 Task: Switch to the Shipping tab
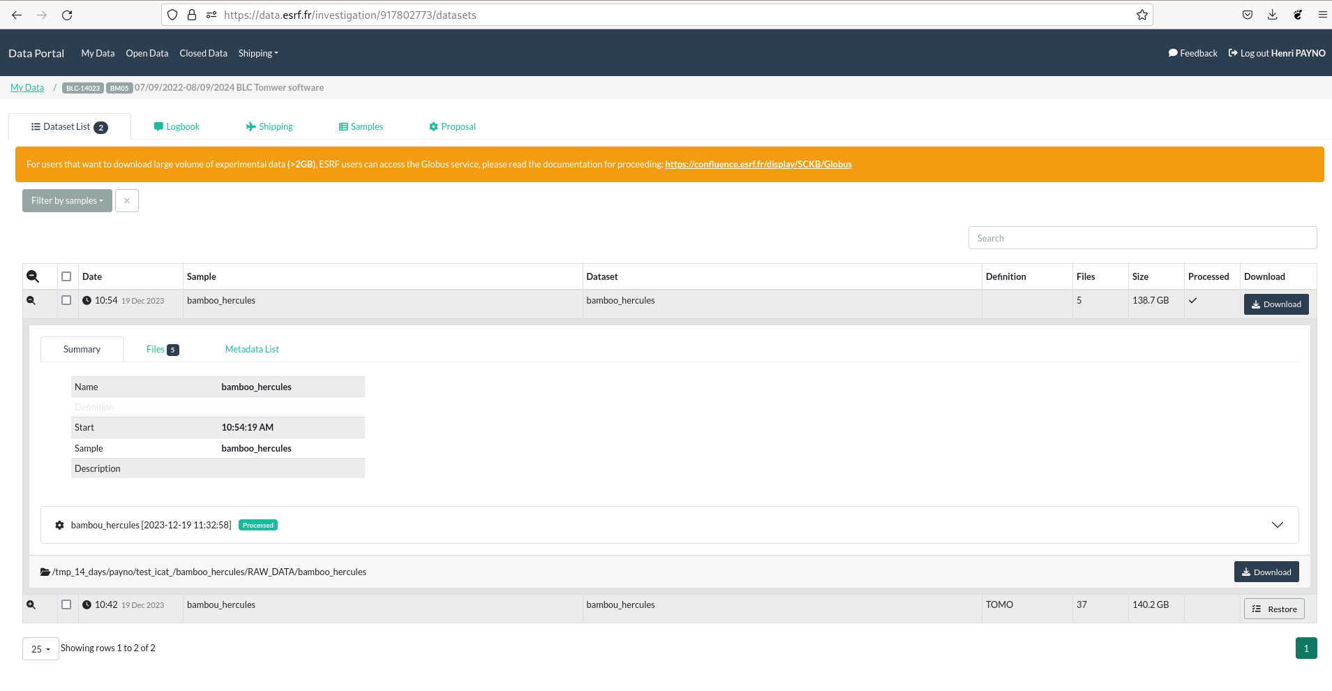[269, 126]
